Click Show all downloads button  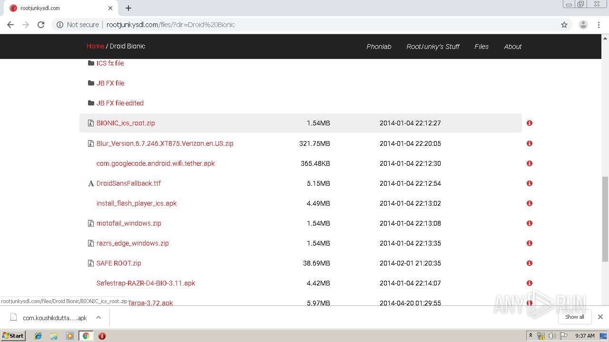[575, 317]
